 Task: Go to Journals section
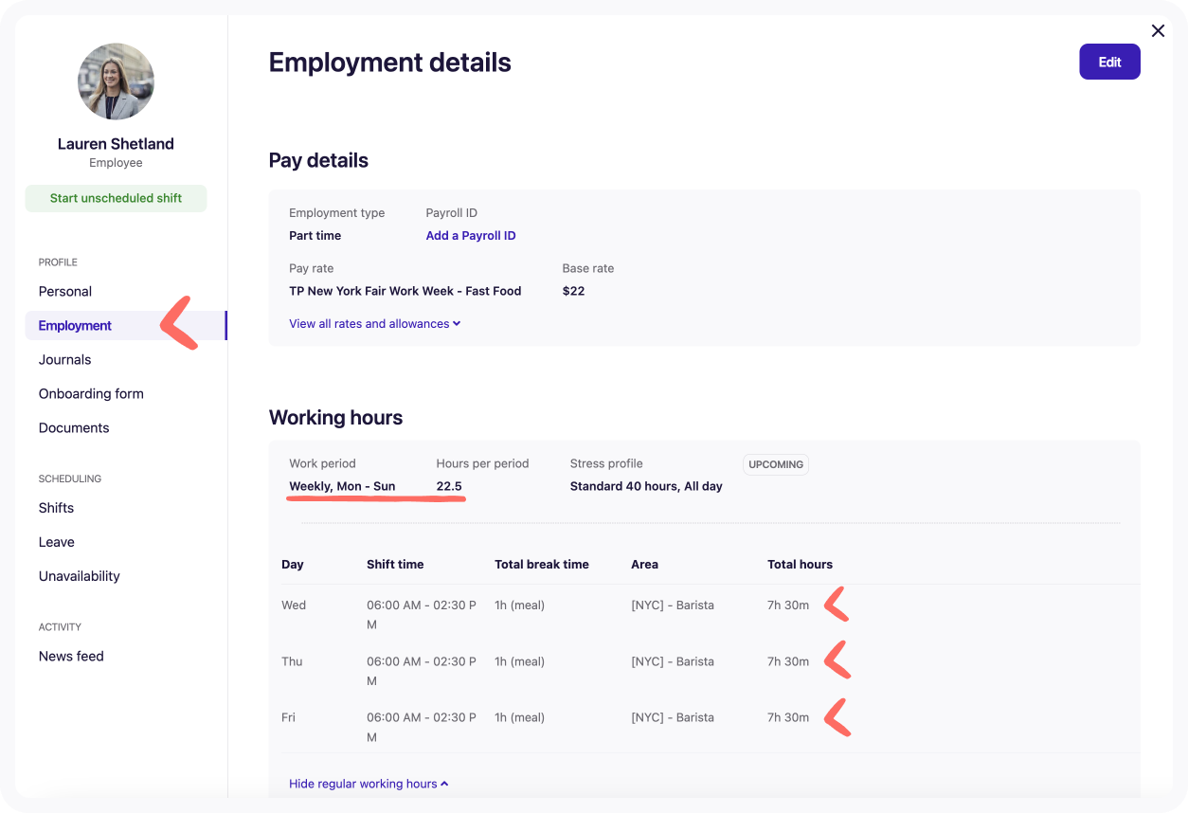point(64,359)
